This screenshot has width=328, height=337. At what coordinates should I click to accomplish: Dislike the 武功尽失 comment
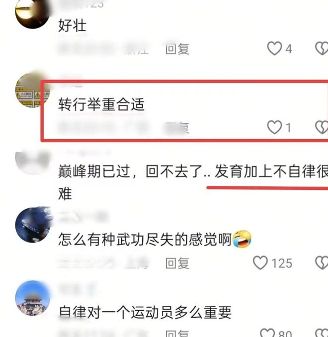click(322, 262)
